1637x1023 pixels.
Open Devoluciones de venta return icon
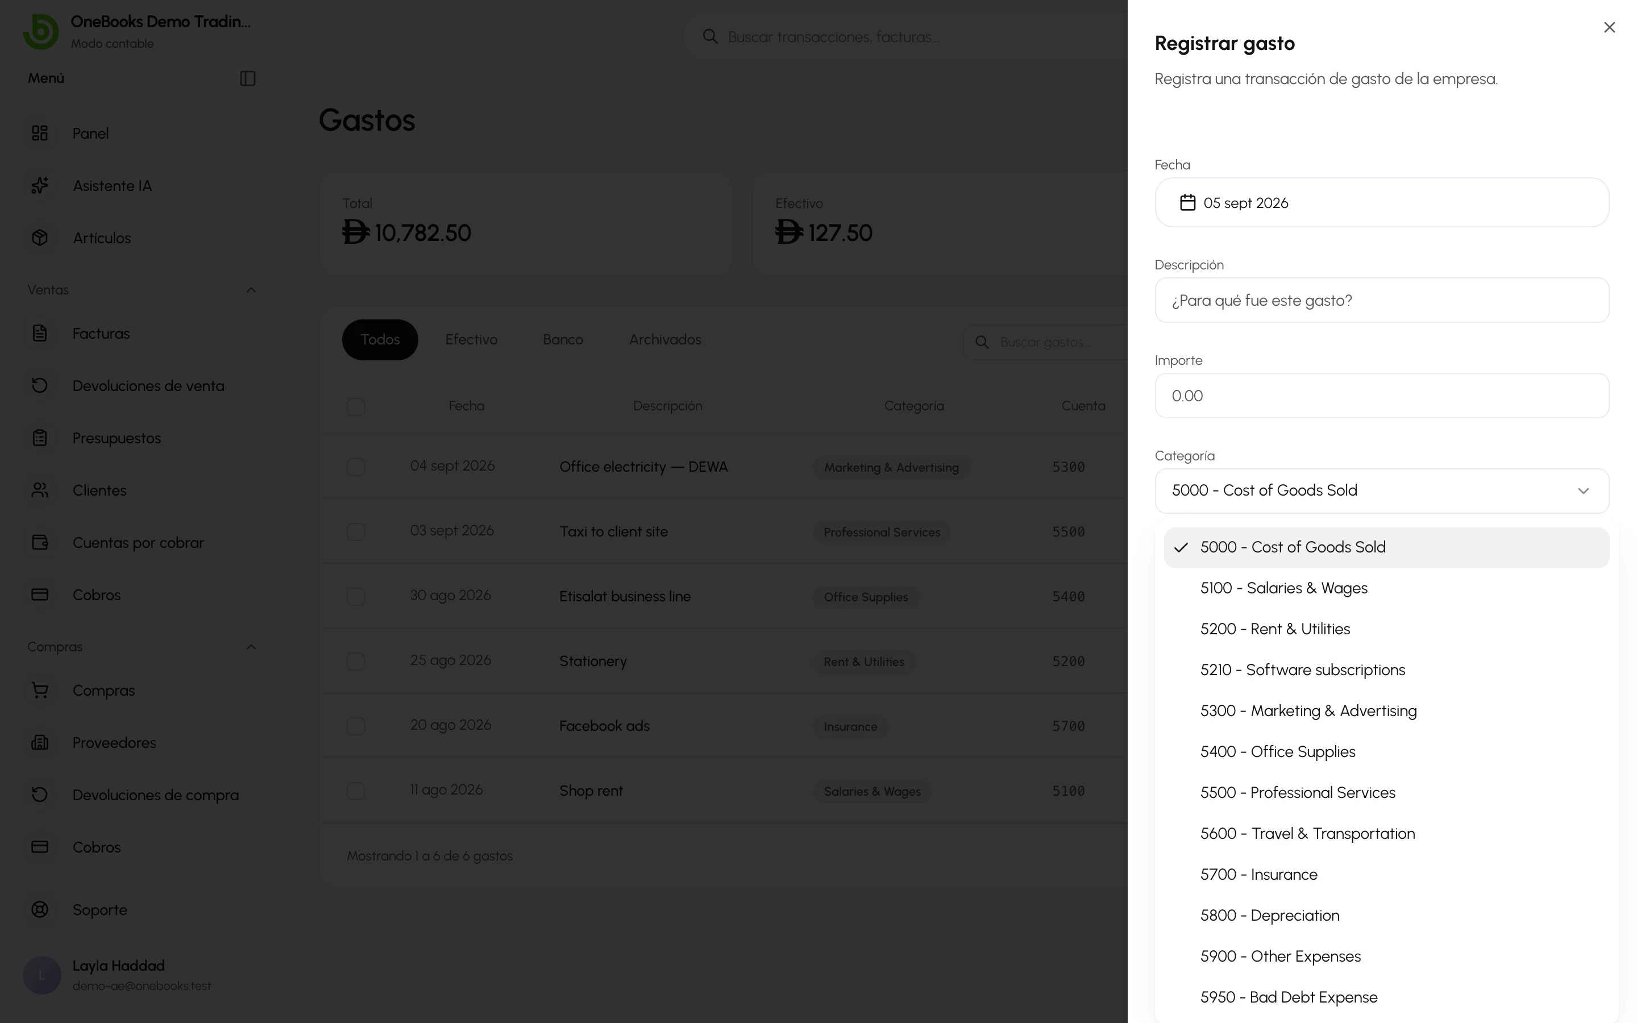(x=40, y=385)
